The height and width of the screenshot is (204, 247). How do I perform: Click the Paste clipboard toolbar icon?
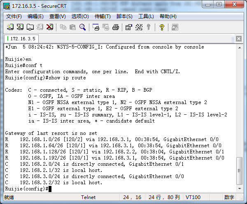(x=73, y=27)
